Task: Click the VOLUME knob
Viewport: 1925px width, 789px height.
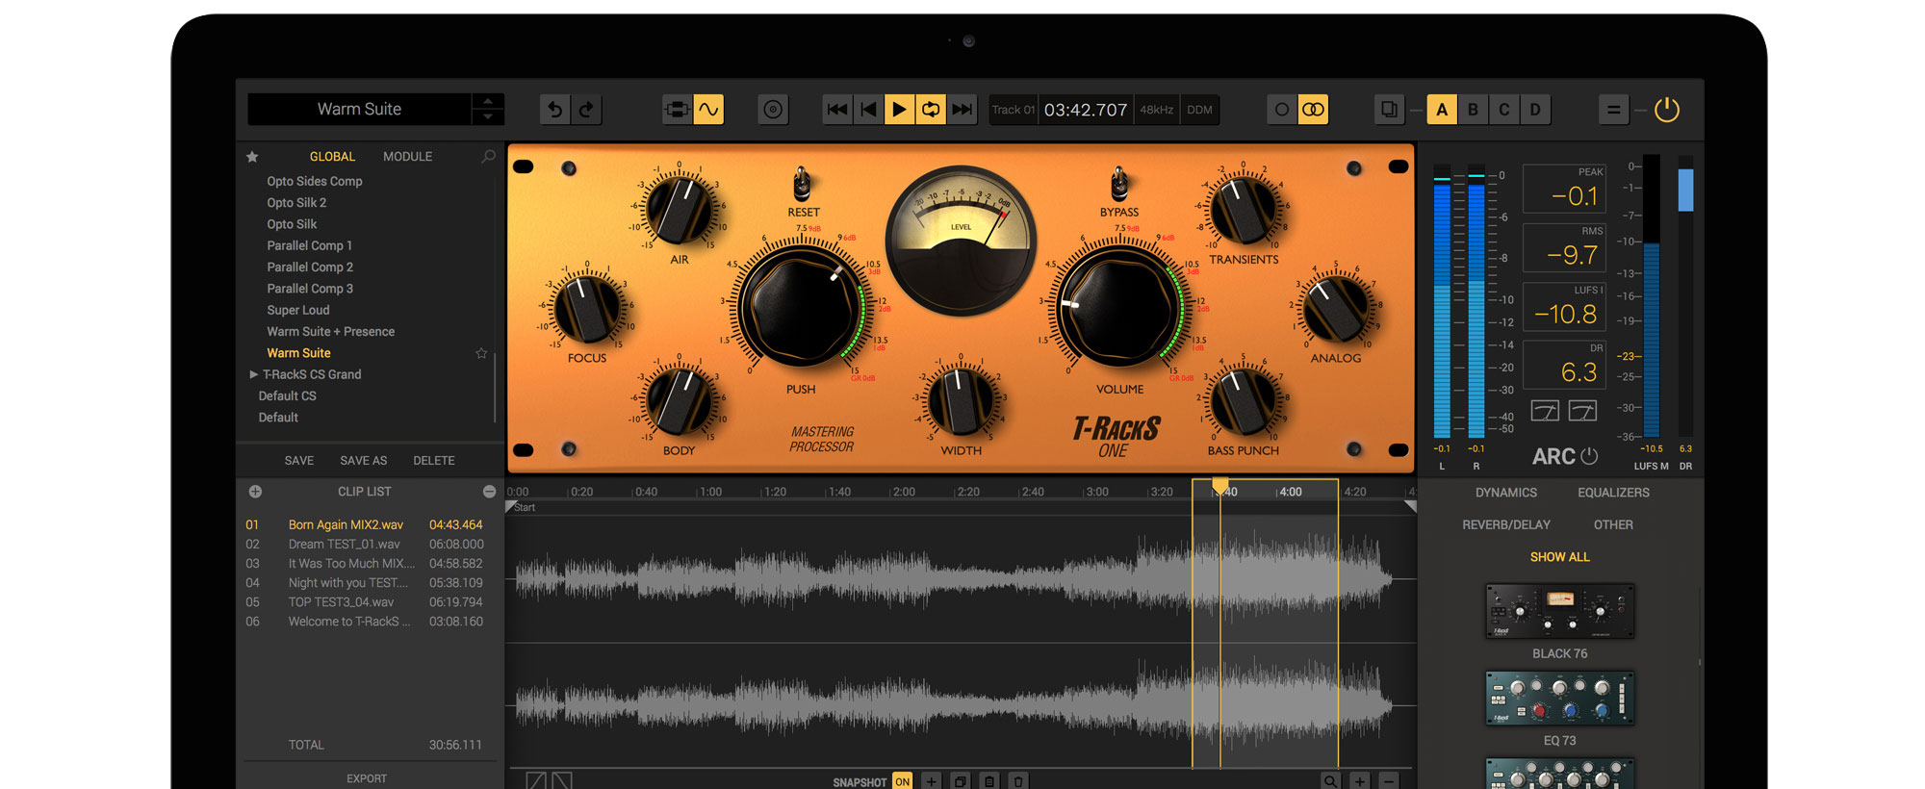Action: 1119,308
